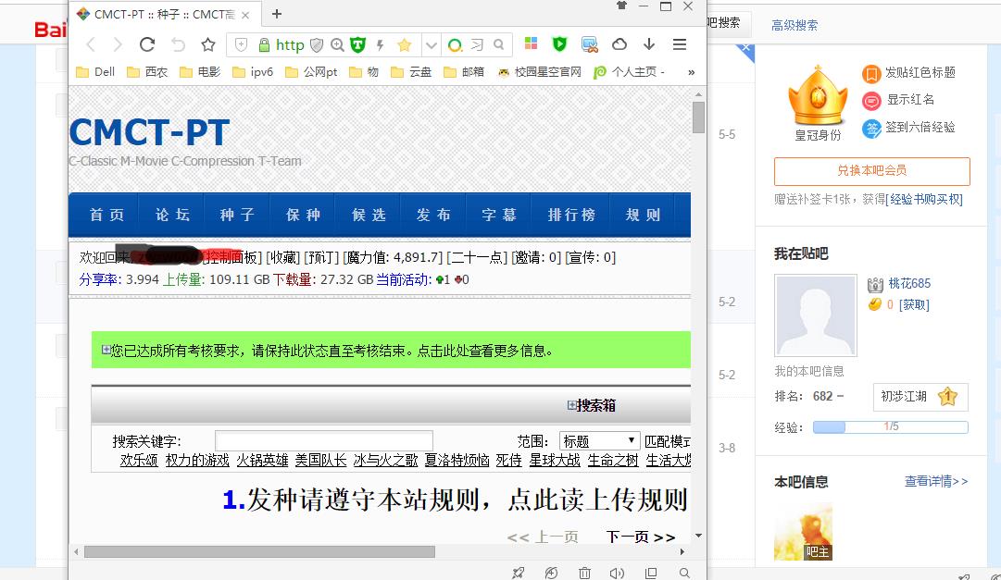Screen dimensions: 1001x580
Task: Open 查看详情 link in Baidu window
Action: click(936, 481)
